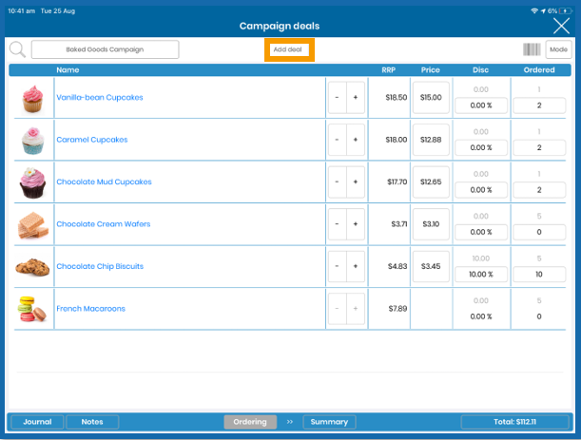The height and width of the screenshot is (440, 581).
Task: Open the Caramel Cupcakes product link
Action: 92,140
